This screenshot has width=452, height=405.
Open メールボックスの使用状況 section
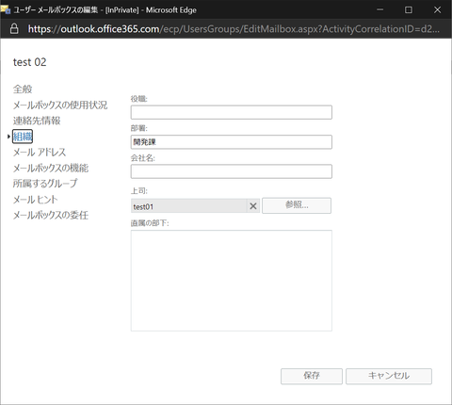pyautogui.click(x=60, y=105)
